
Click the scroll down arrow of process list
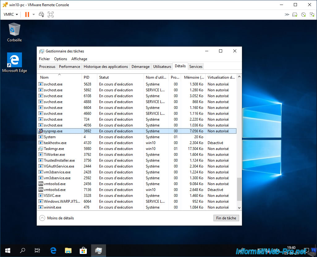tap(239, 208)
